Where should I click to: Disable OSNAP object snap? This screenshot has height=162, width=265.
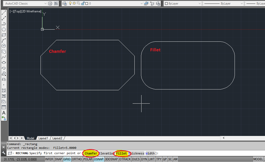(x=99, y=159)
